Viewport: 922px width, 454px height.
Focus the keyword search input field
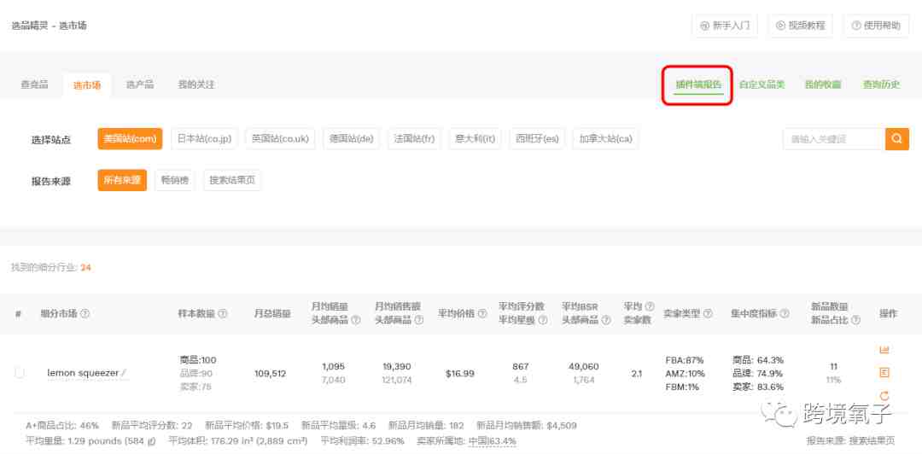[834, 139]
